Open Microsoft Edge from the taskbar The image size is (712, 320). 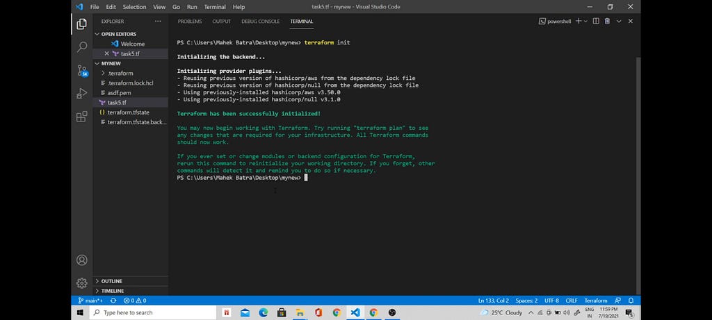click(264, 313)
